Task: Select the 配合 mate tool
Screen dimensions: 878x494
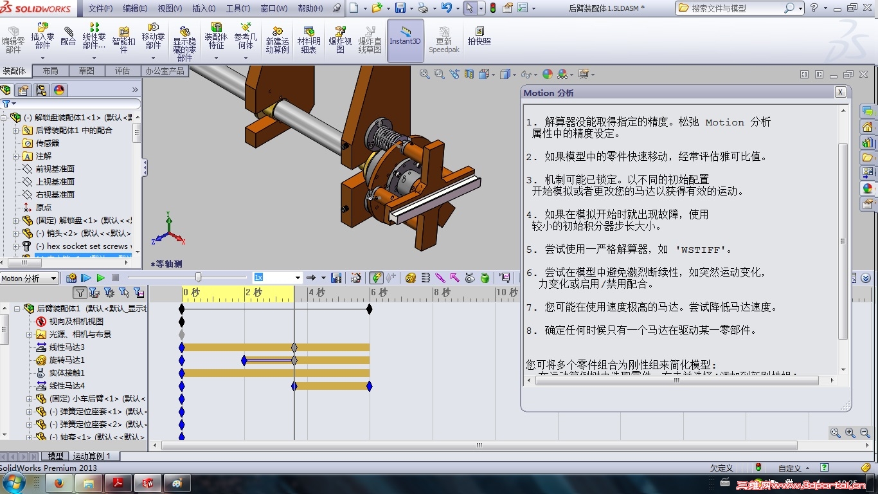Action: [68, 36]
